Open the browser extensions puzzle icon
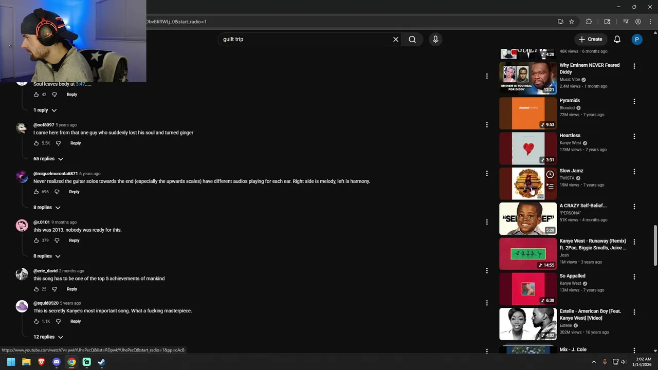The width and height of the screenshot is (658, 370). tap(589, 22)
